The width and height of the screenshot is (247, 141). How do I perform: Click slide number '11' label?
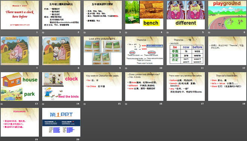[x=202, y=68]
